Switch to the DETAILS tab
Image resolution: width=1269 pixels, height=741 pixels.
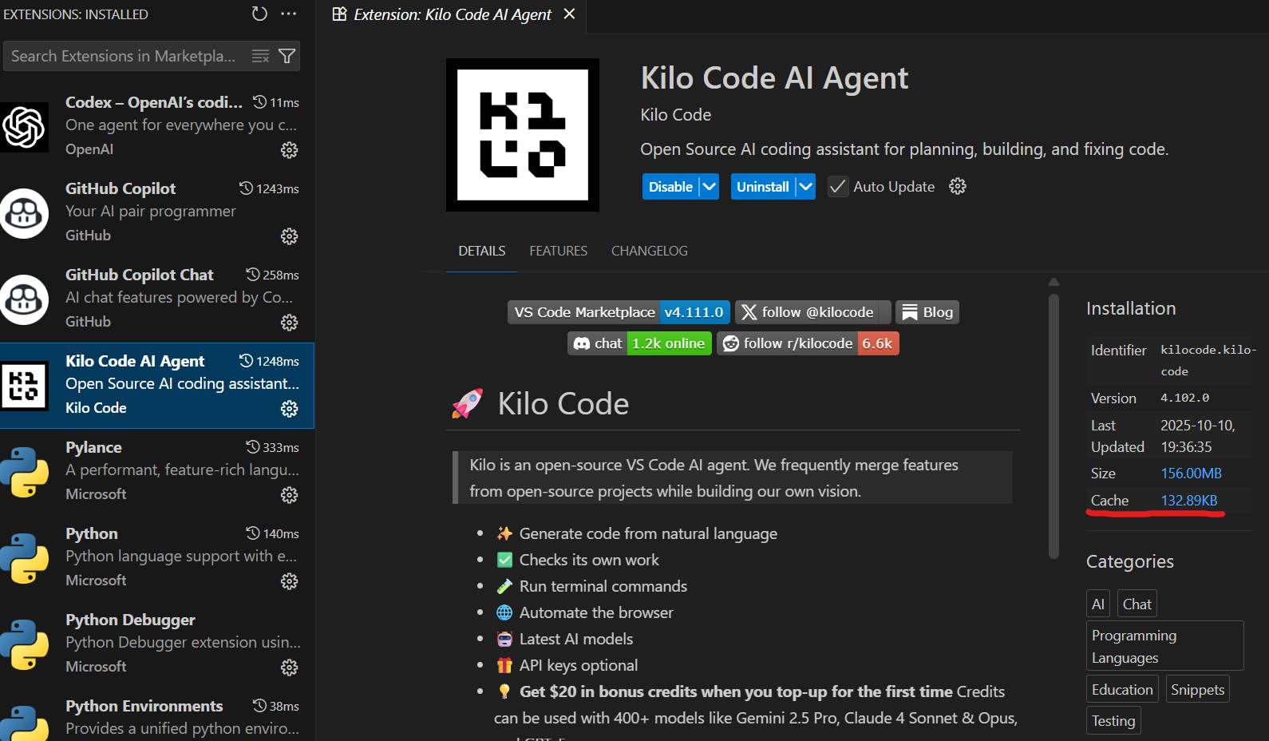482,251
